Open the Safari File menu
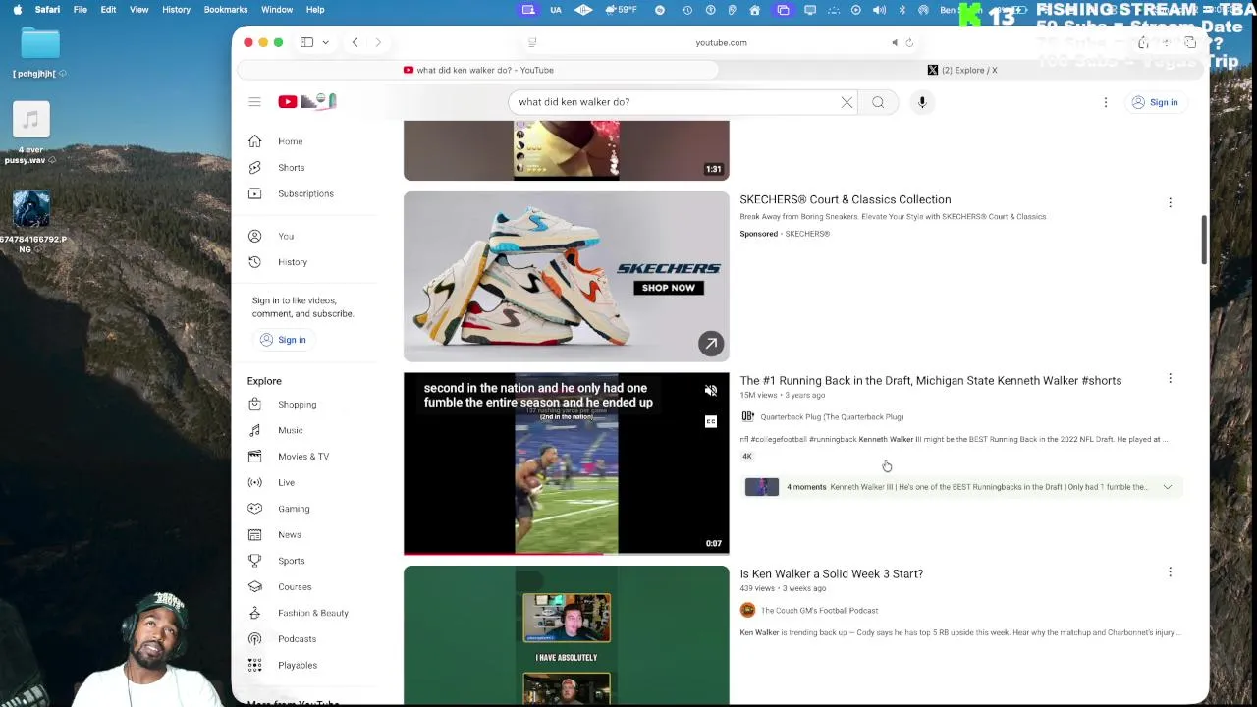This screenshot has width=1257, height=707. coord(81,9)
